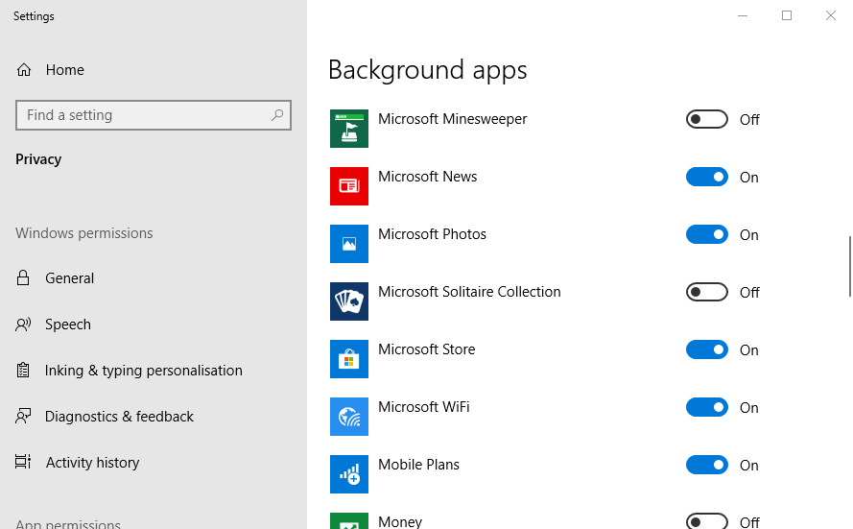Turn off Microsoft Store background toggle
The height and width of the screenshot is (529, 853).
pyautogui.click(x=707, y=349)
